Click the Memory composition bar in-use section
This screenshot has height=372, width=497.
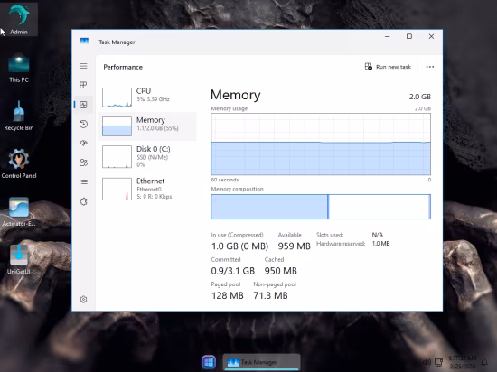click(x=269, y=207)
